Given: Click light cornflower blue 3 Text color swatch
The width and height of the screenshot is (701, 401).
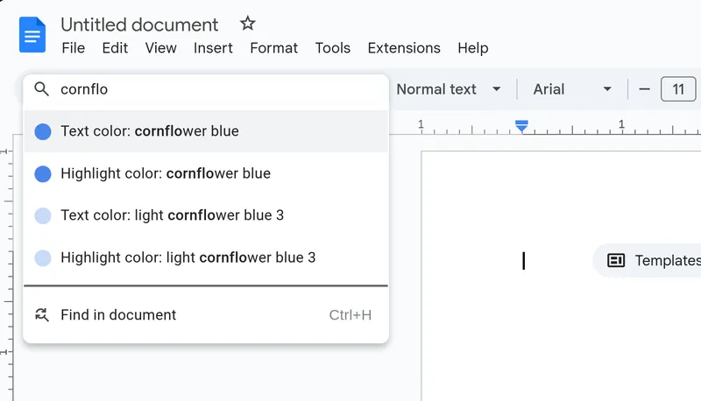Looking at the screenshot, I should pyautogui.click(x=43, y=215).
